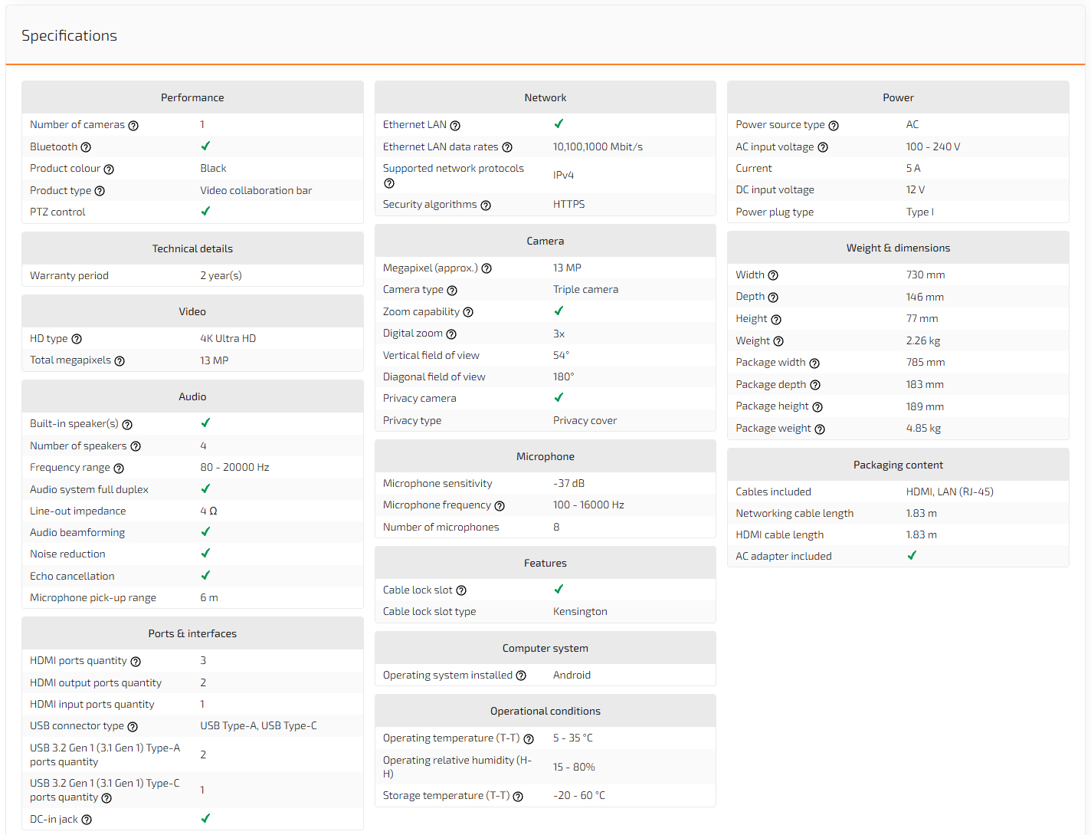Click help icon next to Number of cameras
Viewport: 1091px width, 835px height.
point(133,126)
